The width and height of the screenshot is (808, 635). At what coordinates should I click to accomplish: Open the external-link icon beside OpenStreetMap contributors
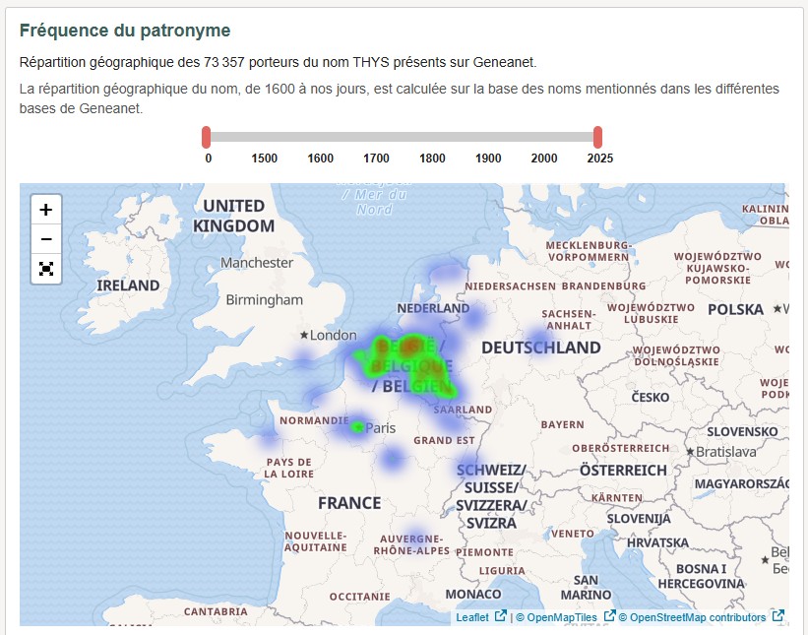[776, 617]
